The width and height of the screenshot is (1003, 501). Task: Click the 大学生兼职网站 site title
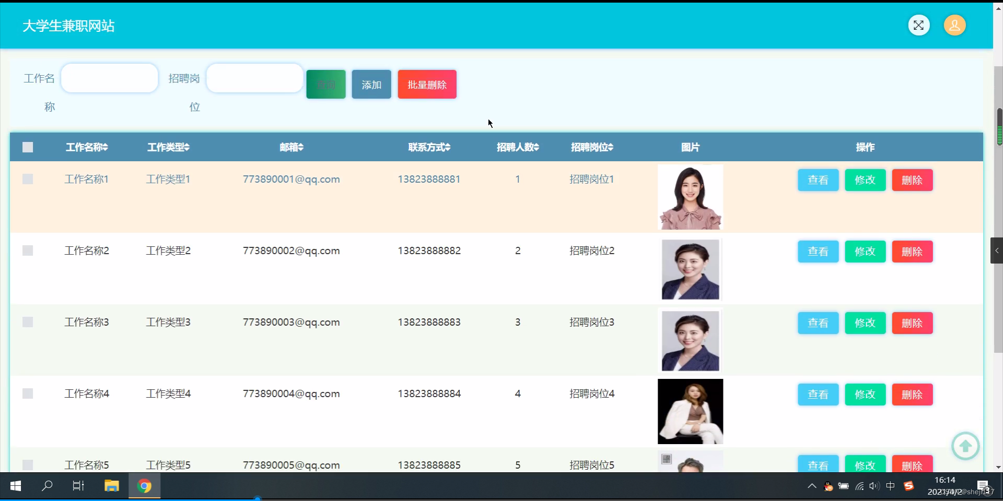point(68,26)
